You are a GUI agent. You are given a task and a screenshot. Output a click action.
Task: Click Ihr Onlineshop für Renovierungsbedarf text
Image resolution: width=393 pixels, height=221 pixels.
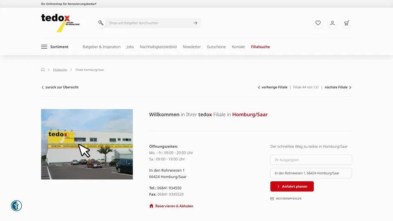point(69,4)
